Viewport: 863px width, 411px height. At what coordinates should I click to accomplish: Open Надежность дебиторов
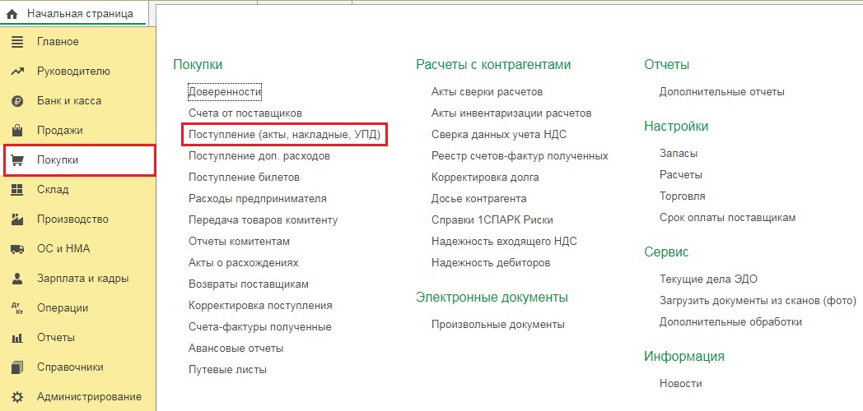pyautogui.click(x=491, y=263)
